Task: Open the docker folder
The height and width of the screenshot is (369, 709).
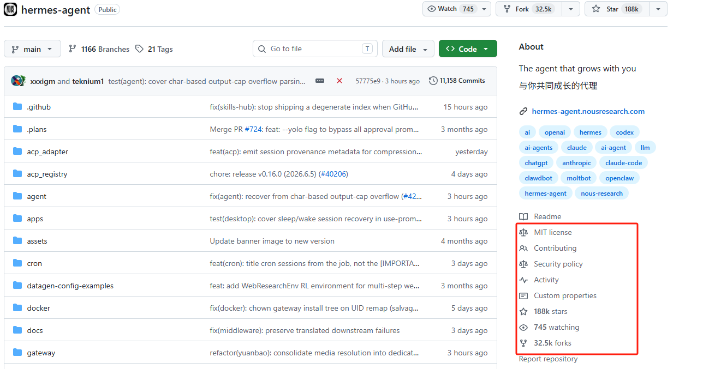Action: (x=38, y=308)
